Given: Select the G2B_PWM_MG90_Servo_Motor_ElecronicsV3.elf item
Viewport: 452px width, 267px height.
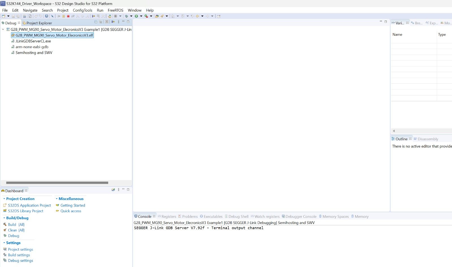Looking at the screenshot, I should pos(52,35).
